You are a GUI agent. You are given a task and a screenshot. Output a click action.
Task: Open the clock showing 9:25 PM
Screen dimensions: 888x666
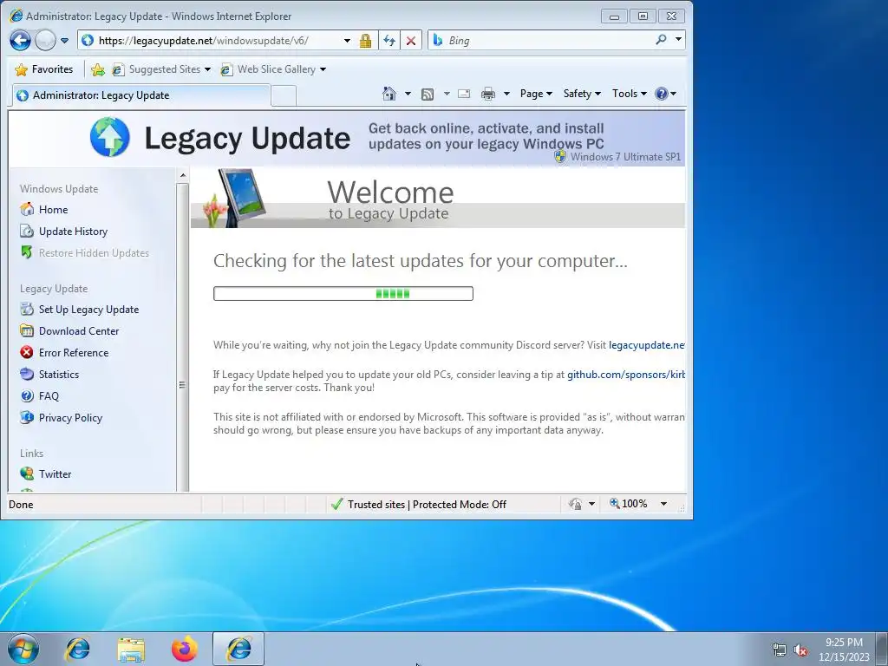(844, 650)
